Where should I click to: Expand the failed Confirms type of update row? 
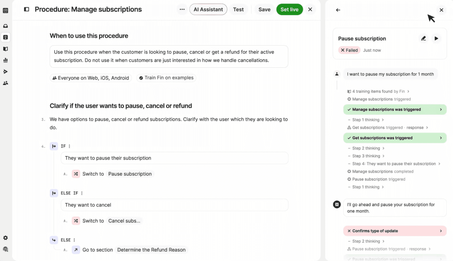click(x=395, y=231)
